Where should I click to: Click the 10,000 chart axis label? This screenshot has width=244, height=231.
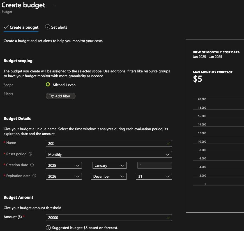click(x=202, y=141)
